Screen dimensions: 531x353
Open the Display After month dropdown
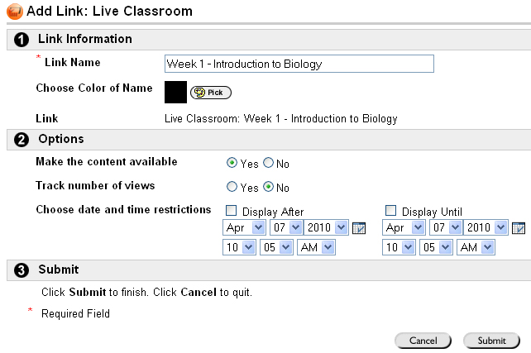[x=244, y=227]
